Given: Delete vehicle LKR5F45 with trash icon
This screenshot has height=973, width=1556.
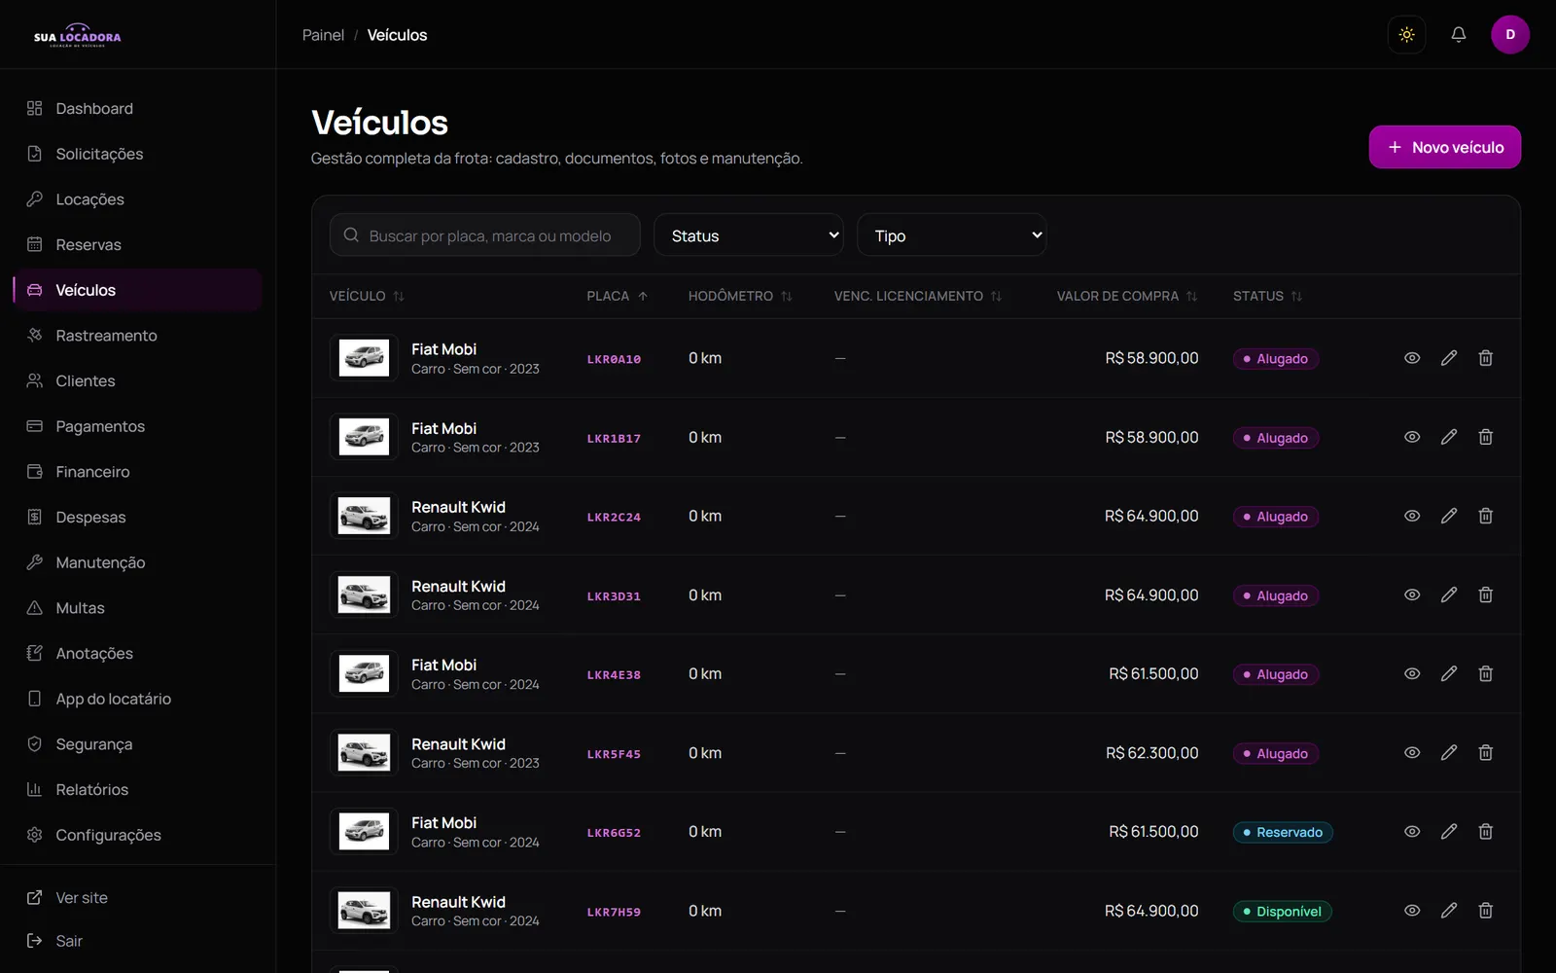Looking at the screenshot, I should (x=1486, y=753).
